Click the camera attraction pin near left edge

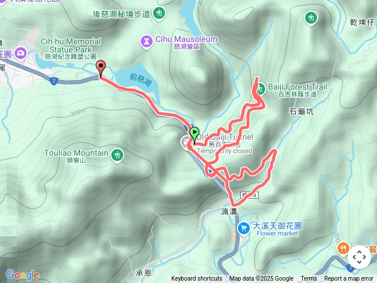tap(21, 53)
